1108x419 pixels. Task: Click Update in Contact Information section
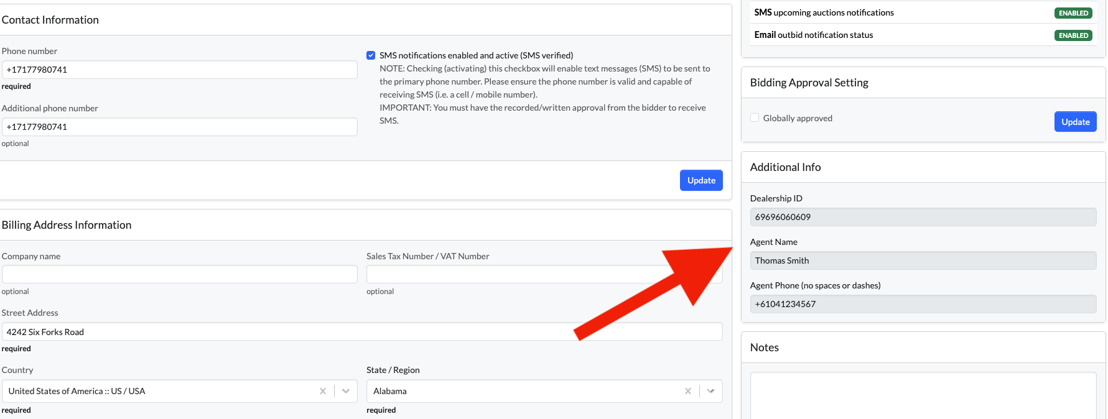(x=701, y=180)
